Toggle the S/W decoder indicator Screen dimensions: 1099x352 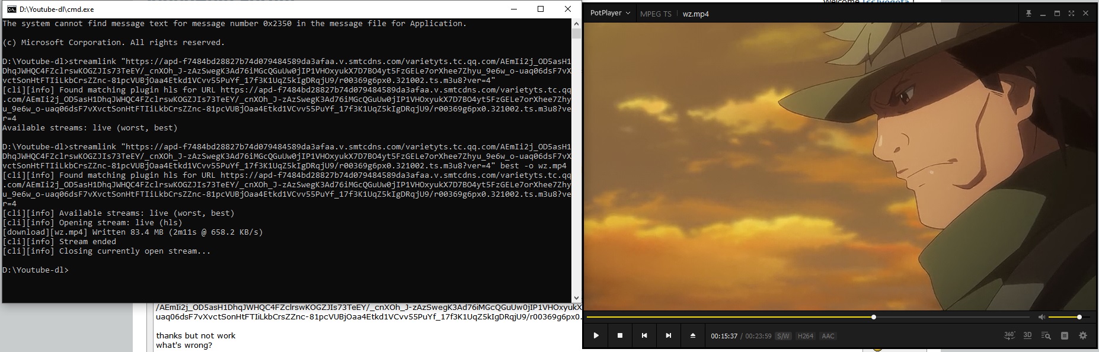pyautogui.click(x=783, y=336)
